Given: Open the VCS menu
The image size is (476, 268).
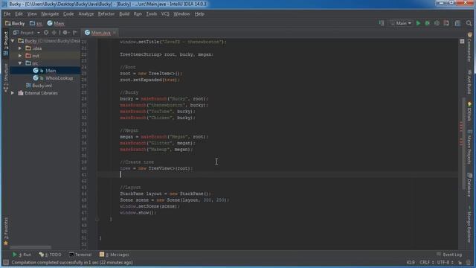Looking at the screenshot, I should click(165, 14).
